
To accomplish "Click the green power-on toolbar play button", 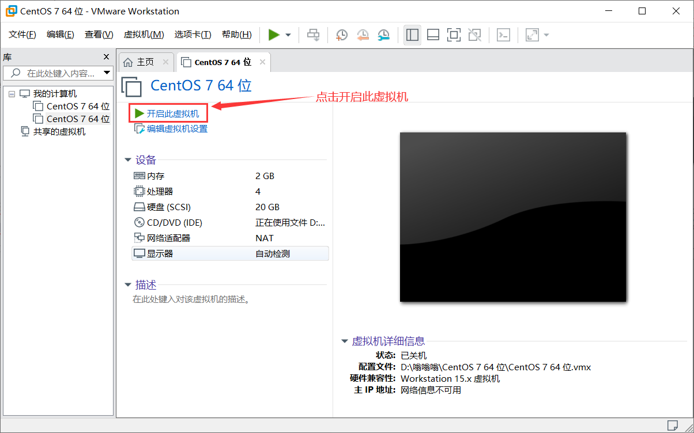I will pyautogui.click(x=274, y=35).
